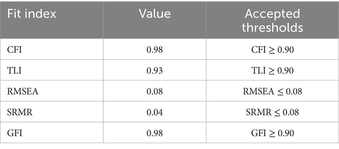Viewport: 339px width, 149px height.
Task: Click the 'Fit index' column header
Action: click(31, 14)
